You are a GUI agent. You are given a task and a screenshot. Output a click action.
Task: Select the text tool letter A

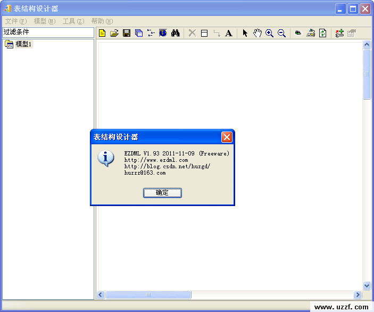(229, 33)
